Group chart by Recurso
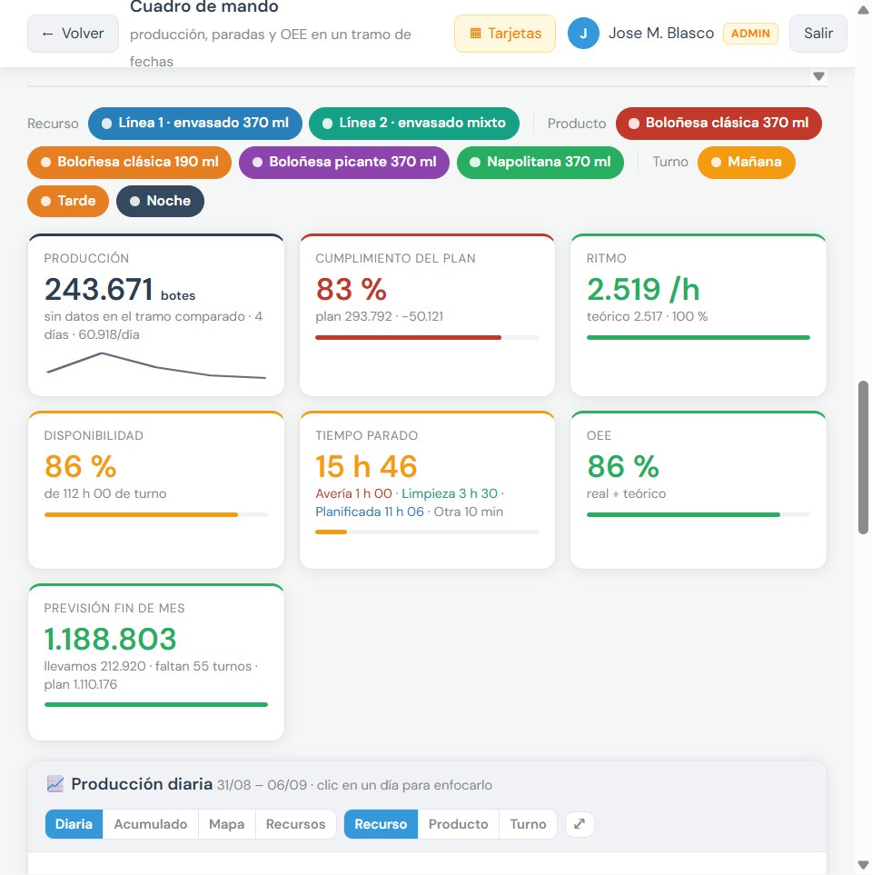The height and width of the screenshot is (875, 872). (x=381, y=824)
